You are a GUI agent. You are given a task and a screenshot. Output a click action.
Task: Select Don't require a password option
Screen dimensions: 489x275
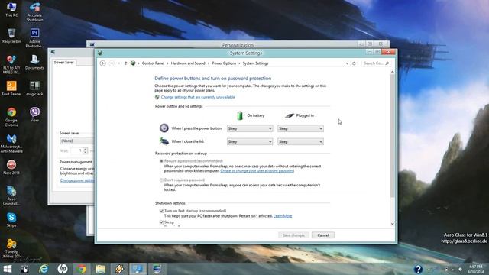pos(161,180)
